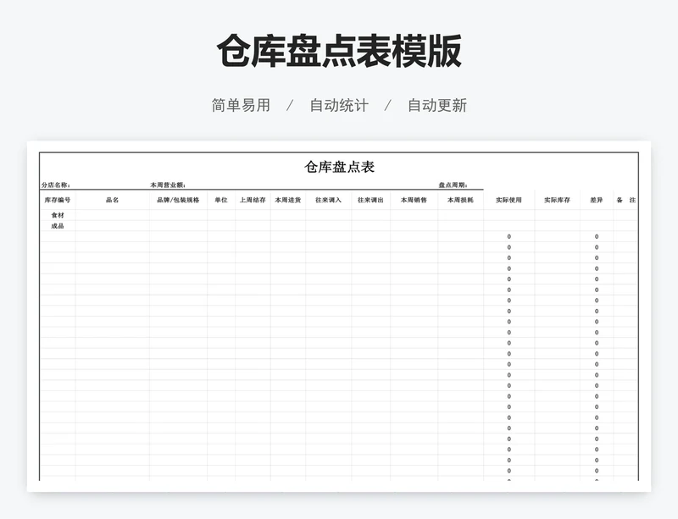Click the 本周营业额 label
The width and height of the screenshot is (678, 519).
coord(168,185)
